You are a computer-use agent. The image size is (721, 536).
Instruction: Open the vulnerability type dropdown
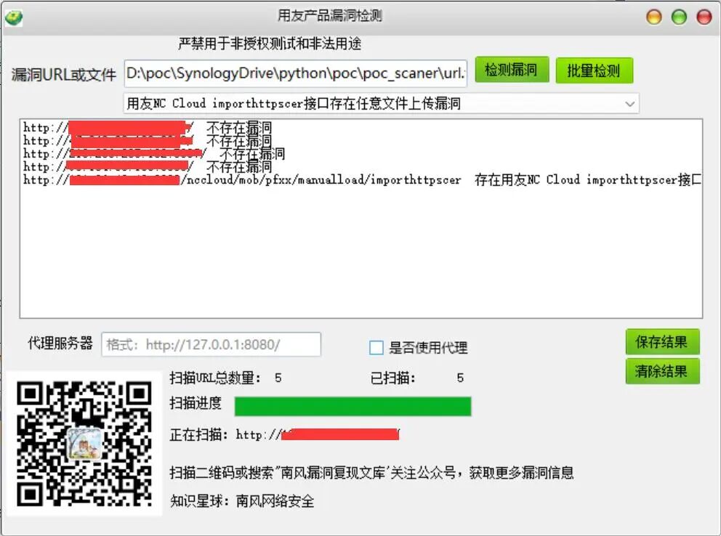(381, 103)
